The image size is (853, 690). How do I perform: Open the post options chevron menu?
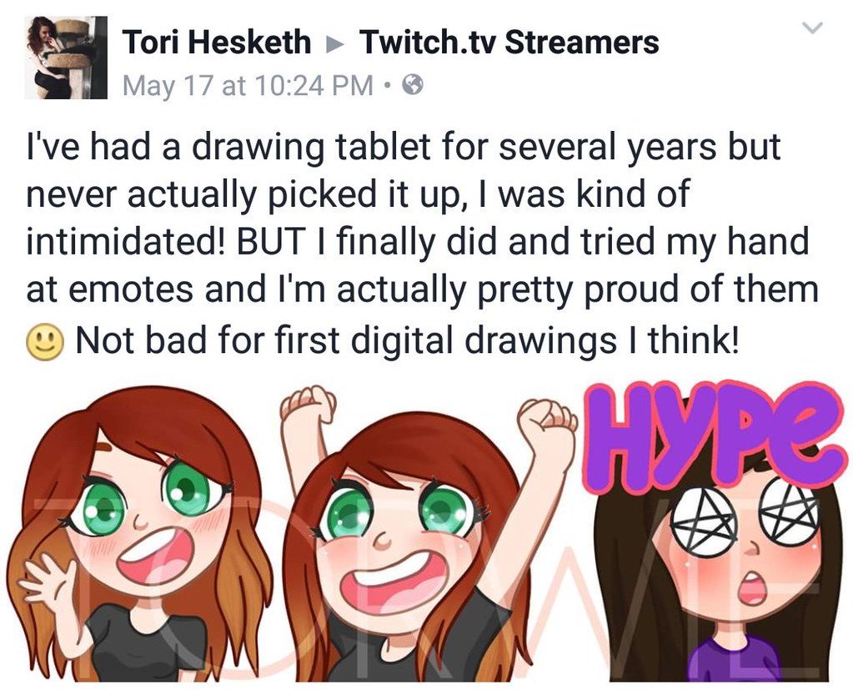point(813,28)
